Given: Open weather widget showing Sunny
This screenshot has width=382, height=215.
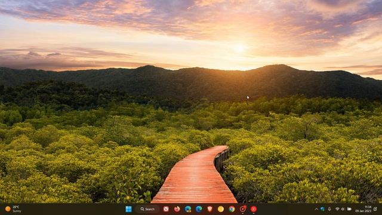Looking at the screenshot, I should [x=13, y=209].
